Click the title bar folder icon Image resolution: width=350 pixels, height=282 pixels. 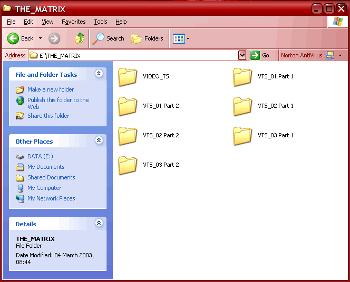7,8
